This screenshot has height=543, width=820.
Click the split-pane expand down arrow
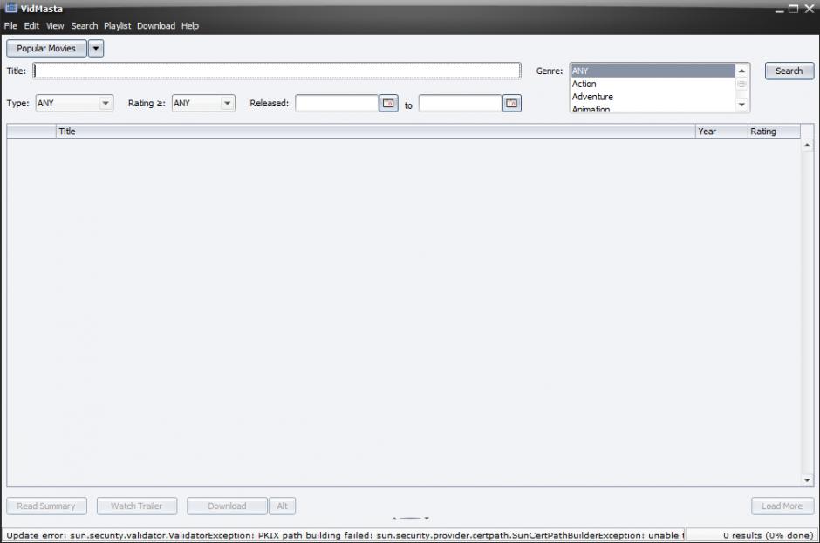click(427, 519)
